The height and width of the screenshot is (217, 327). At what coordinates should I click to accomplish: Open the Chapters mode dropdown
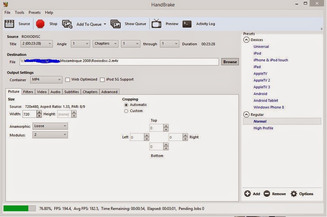pos(106,44)
